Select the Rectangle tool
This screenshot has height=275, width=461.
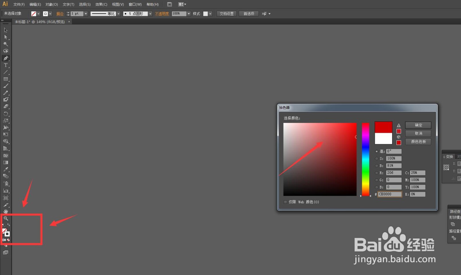click(x=6, y=79)
